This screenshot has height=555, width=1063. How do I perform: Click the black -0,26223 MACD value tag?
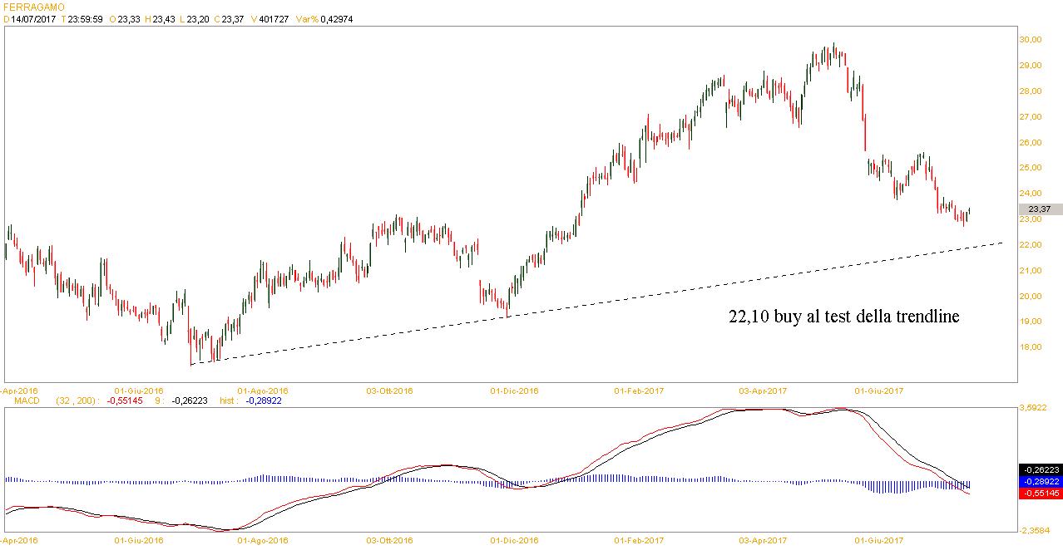(x=1040, y=469)
